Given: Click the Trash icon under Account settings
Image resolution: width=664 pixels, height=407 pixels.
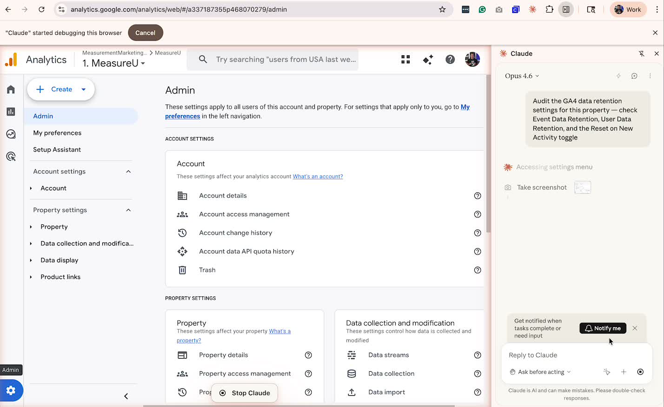Looking at the screenshot, I should pos(182,270).
